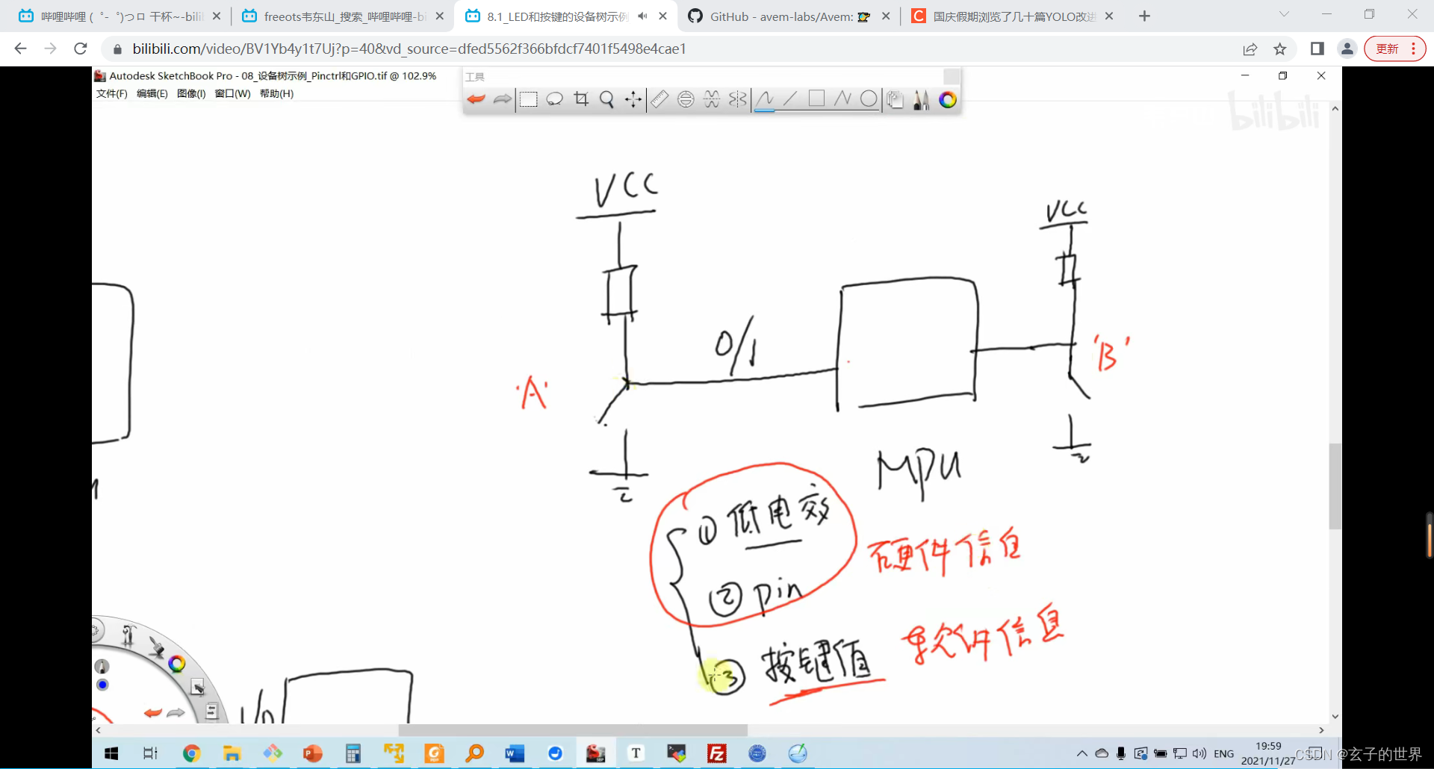Select the rectangular marquee selection tool

529,99
